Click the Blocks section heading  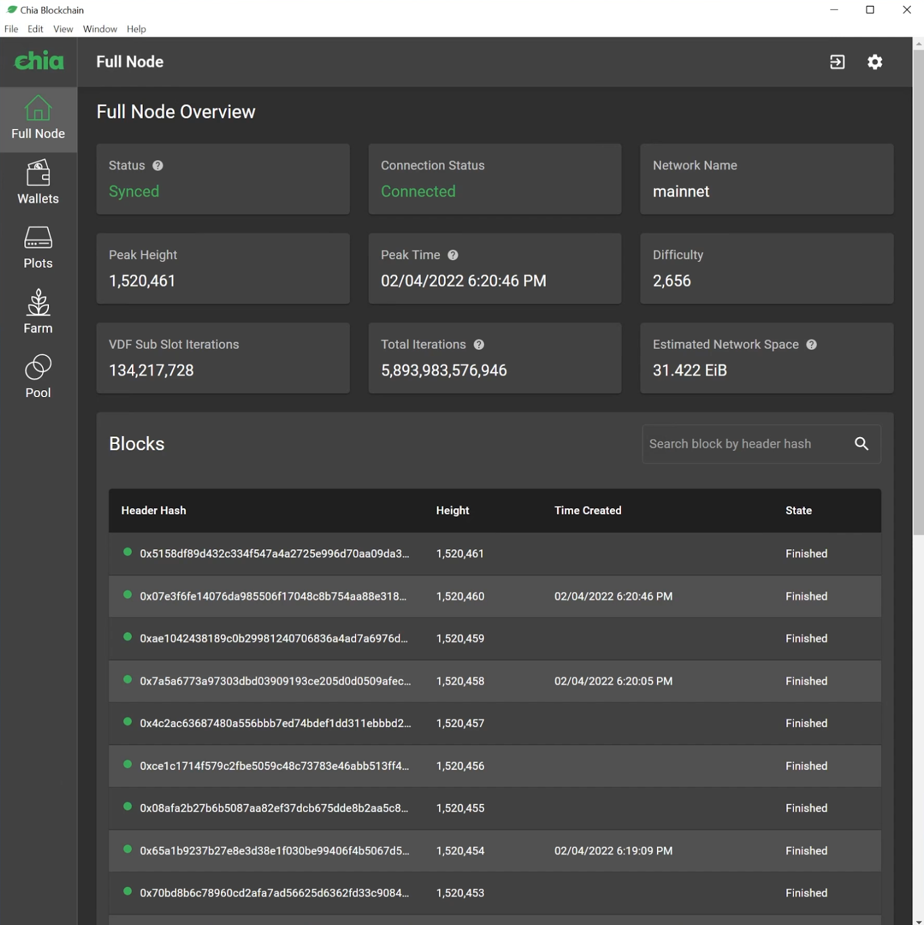pos(137,443)
